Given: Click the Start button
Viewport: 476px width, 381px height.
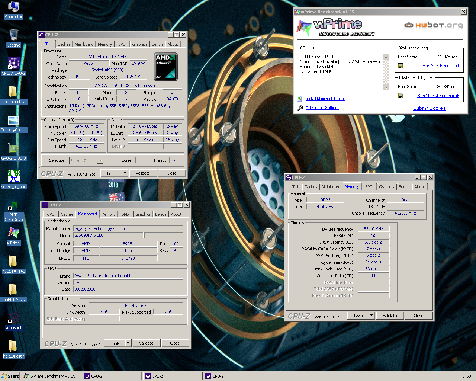Looking at the screenshot, I should tap(10, 376).
